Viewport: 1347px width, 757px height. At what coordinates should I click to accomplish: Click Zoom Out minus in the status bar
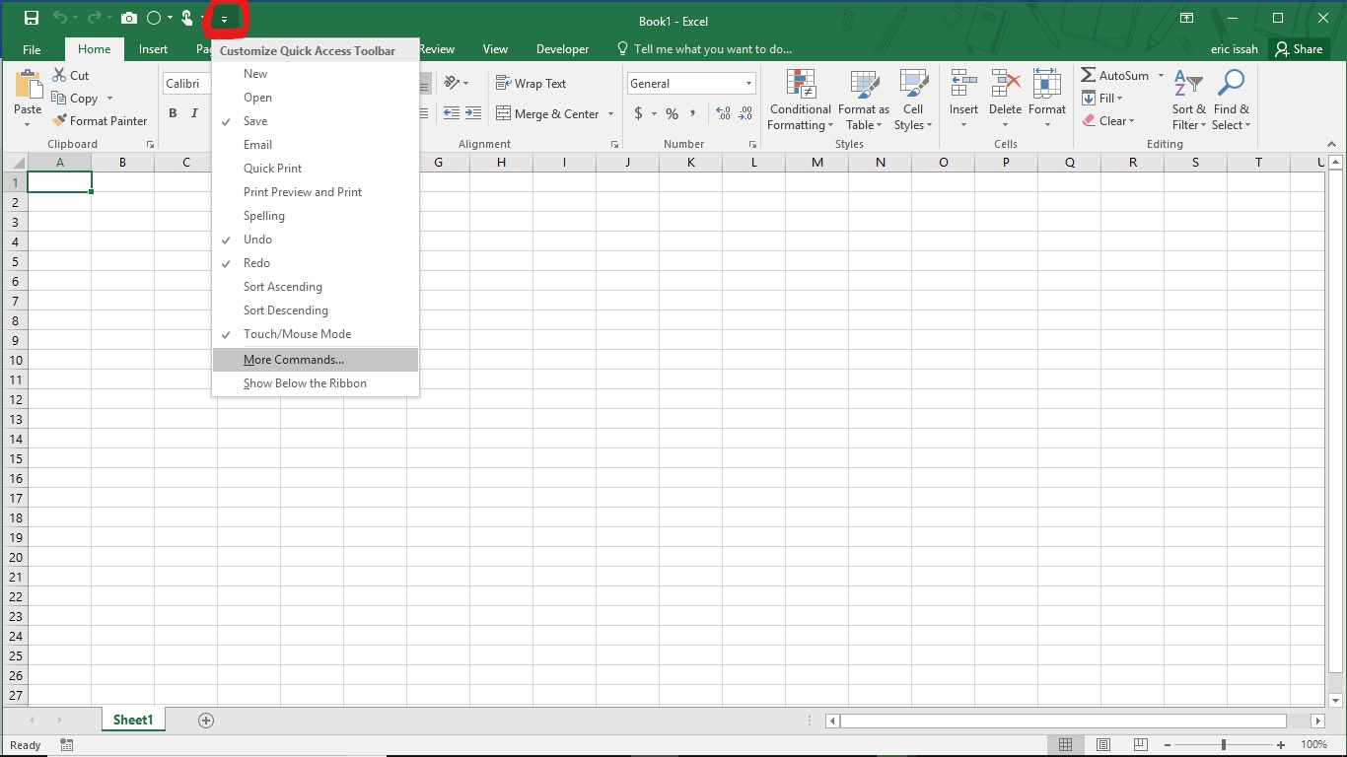1166,745
